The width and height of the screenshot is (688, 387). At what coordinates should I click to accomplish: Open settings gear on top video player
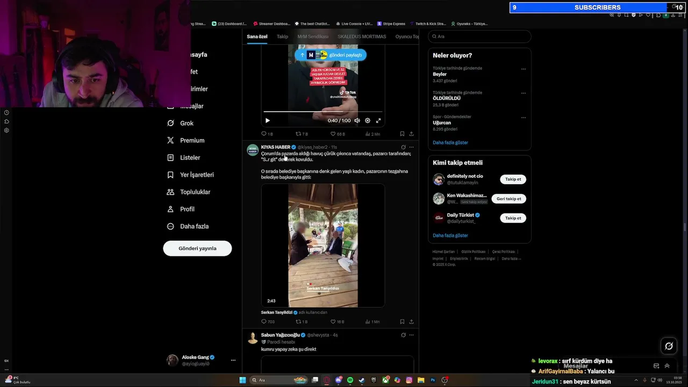(368, 120)
